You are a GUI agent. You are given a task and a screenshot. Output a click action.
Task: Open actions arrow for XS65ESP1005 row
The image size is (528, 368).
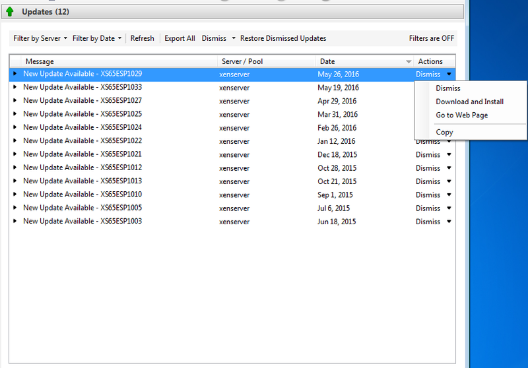point(449,208)
